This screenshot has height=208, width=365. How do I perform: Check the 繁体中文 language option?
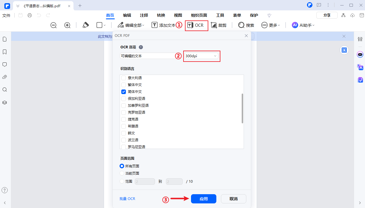pos(124,85)
